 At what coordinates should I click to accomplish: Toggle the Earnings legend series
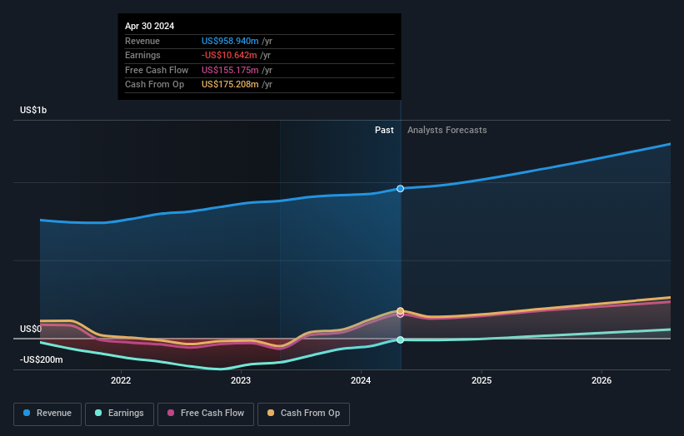point(119,414)
